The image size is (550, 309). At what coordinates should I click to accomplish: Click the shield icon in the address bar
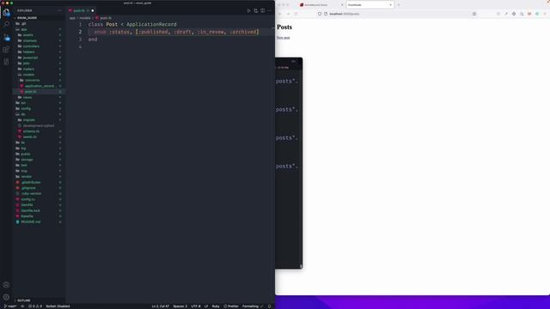pos(320,14)
